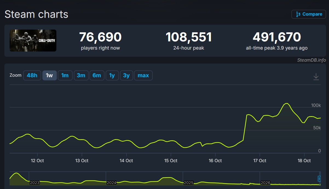Open the Compare button
The height and width of the screenshot is (189, 329).
click(309, 14)
